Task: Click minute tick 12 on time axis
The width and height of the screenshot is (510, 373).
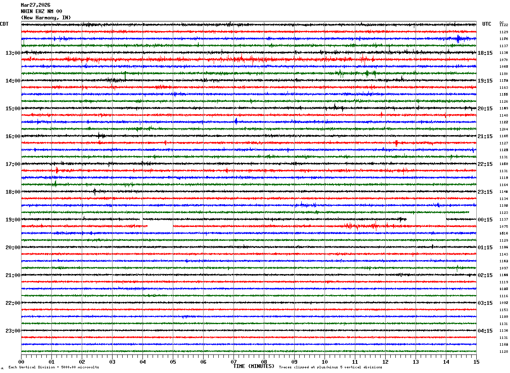Action: click(385, 362)
